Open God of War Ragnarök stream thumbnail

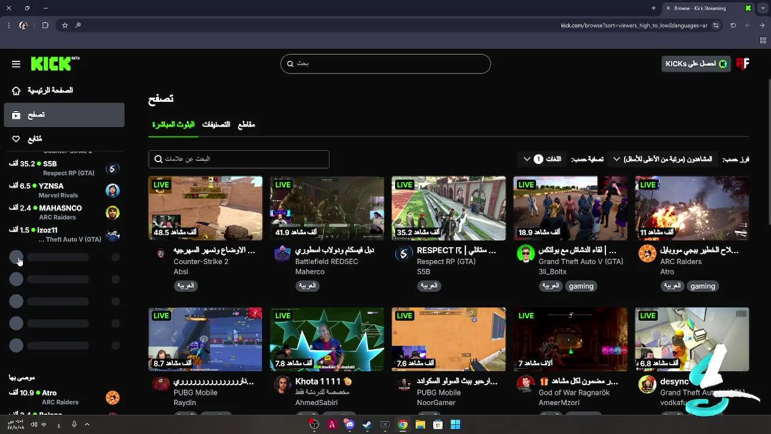(x=570, y=339)
